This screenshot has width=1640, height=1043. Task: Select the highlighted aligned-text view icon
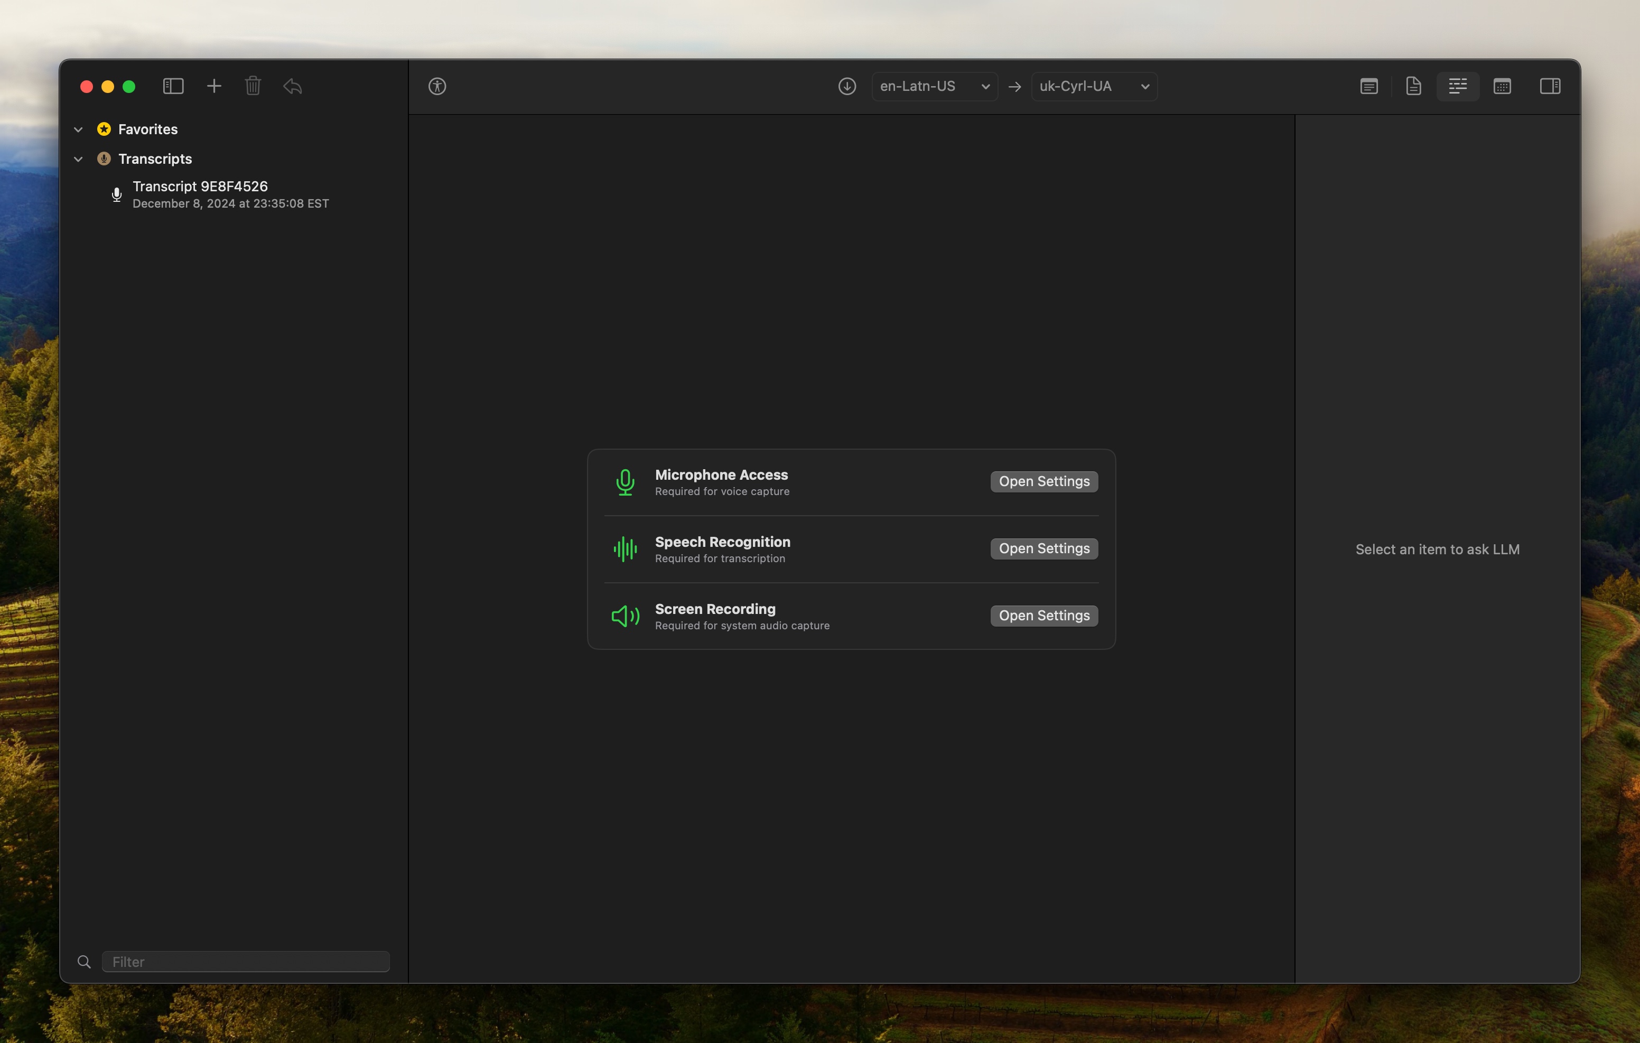[1458, 86]
